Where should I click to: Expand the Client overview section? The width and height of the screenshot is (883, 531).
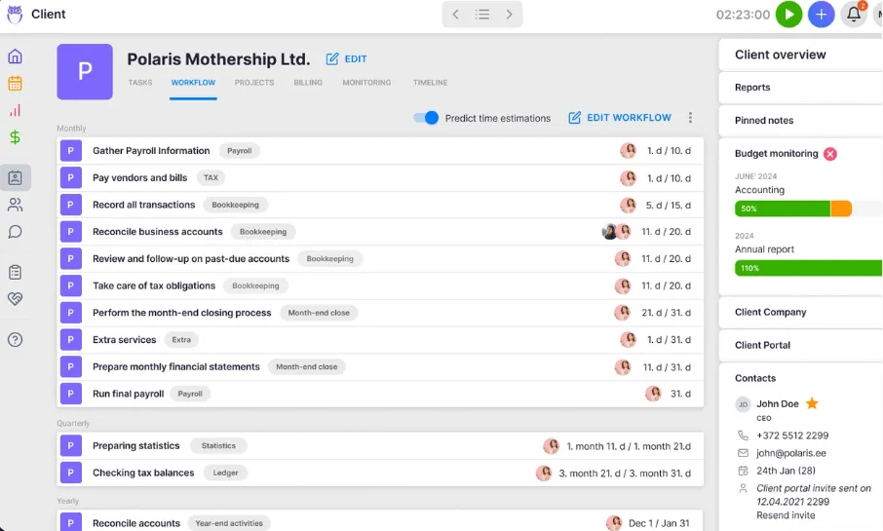pyautogui.click(x=801, y=55)
